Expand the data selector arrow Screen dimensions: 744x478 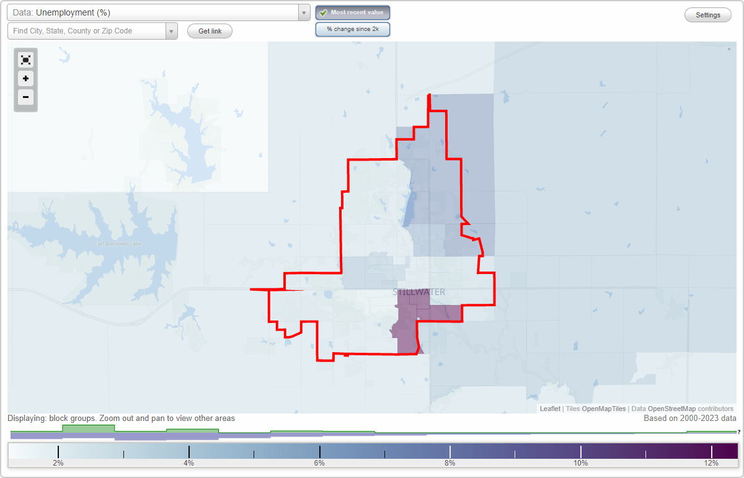coord(304,12)
